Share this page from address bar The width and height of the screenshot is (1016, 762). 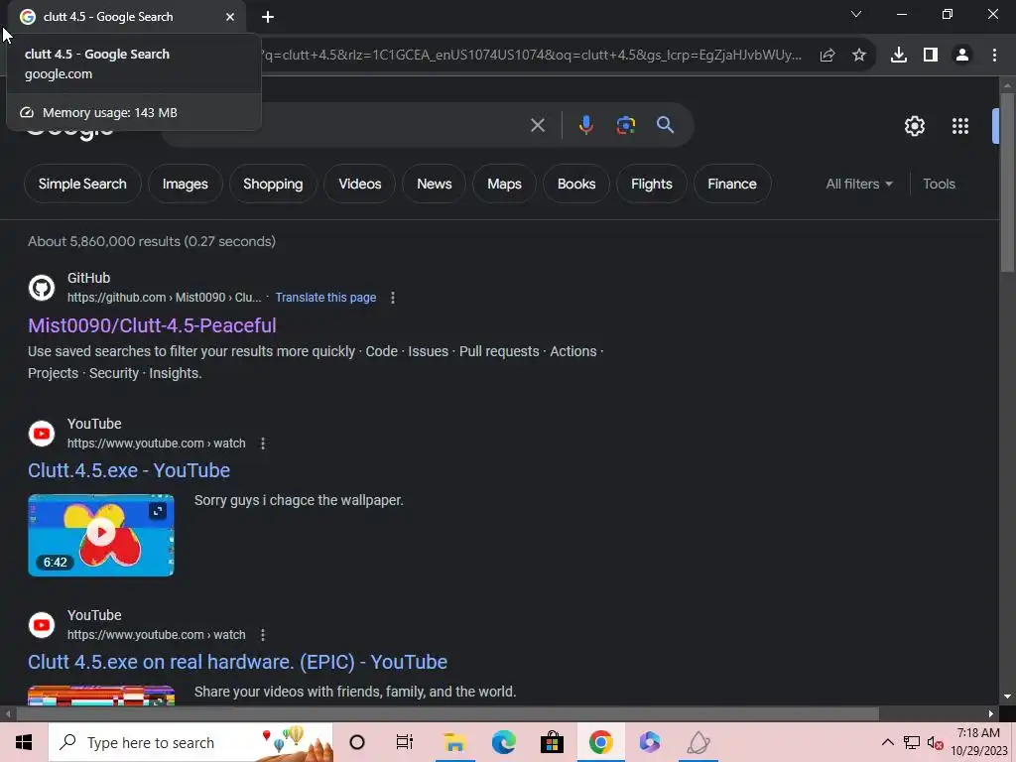(827, 56)
